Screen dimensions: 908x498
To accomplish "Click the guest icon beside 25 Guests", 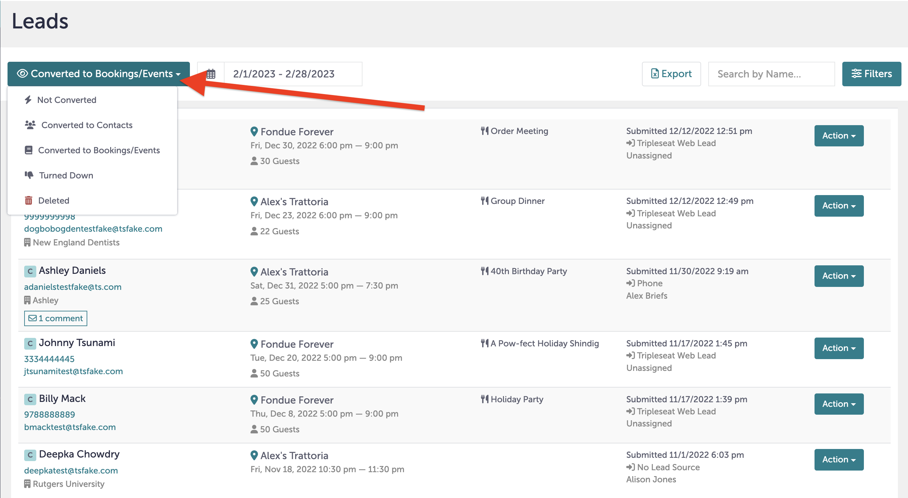I will point(254,301).
